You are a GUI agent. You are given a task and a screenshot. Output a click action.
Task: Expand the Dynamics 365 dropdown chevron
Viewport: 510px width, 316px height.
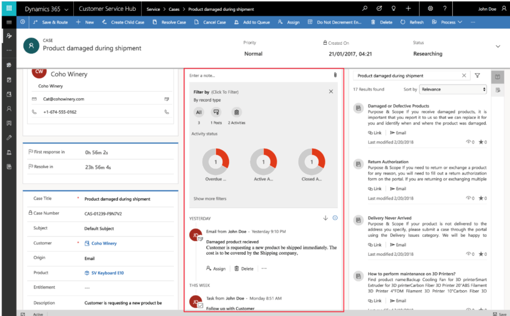coord(67,10)
